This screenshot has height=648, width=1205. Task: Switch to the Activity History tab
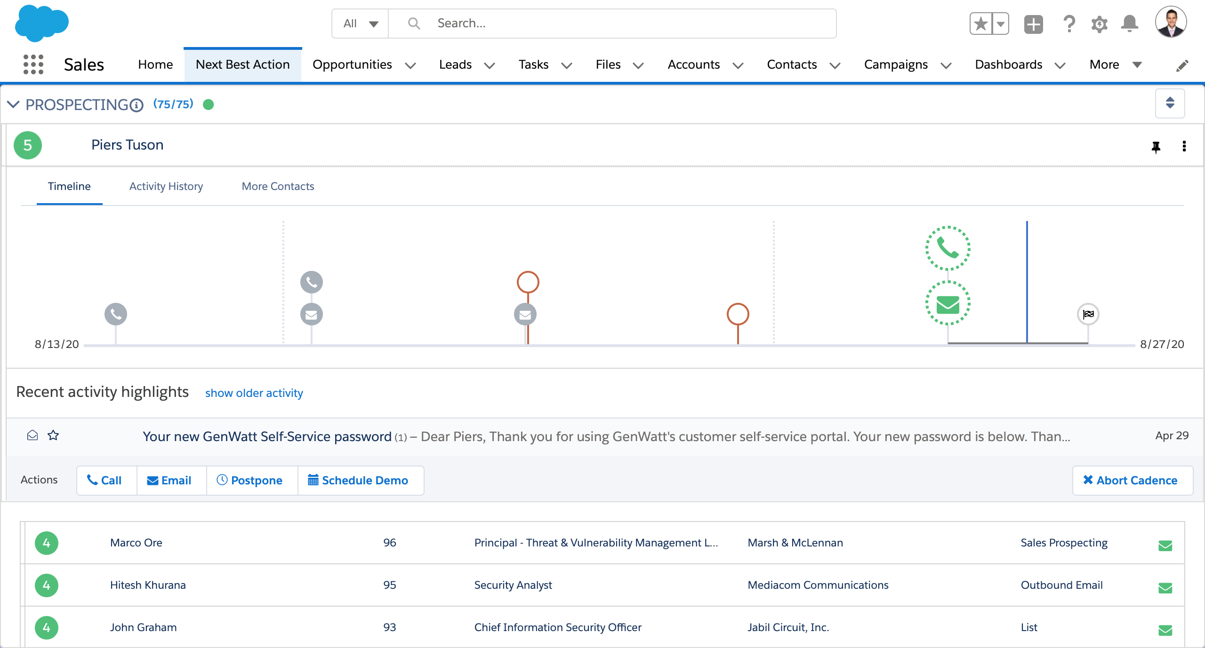(x=166, y=186)
